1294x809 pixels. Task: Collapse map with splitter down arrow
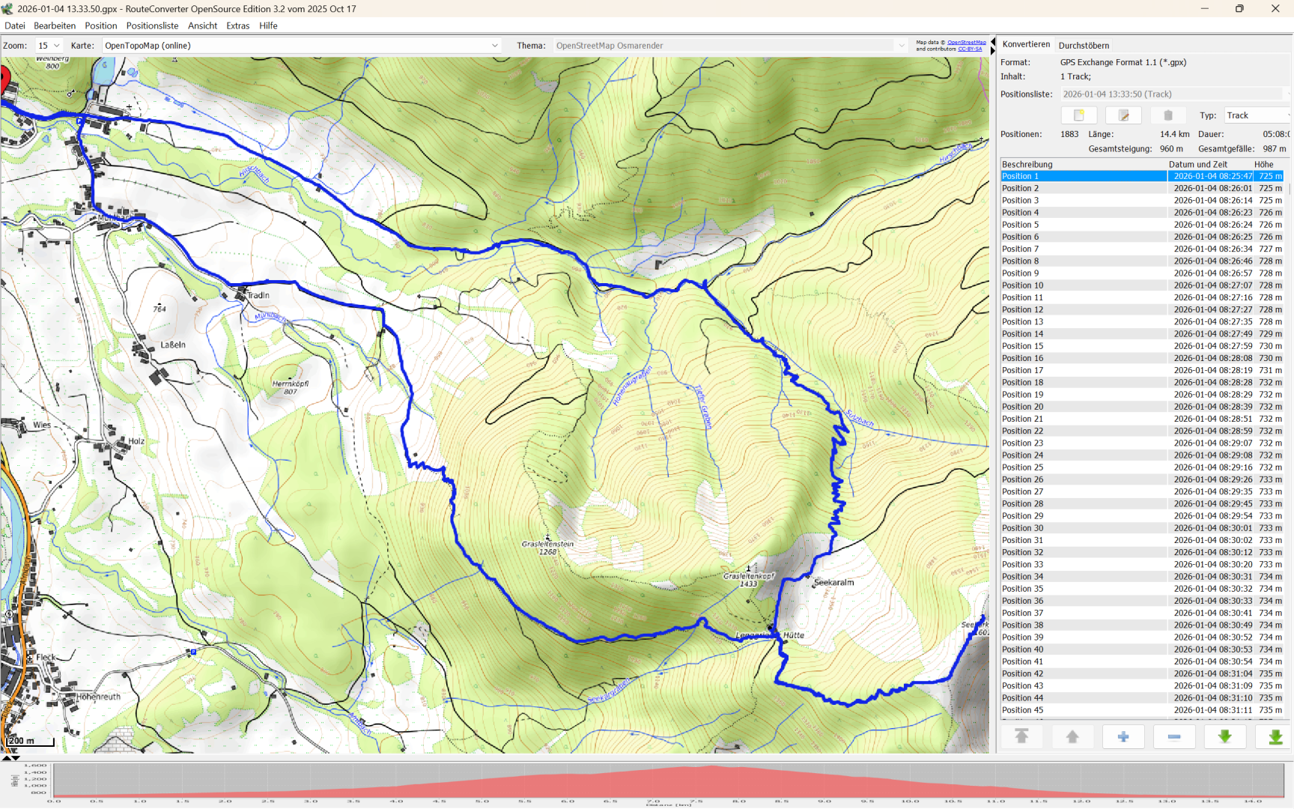[x=16, y=758]
